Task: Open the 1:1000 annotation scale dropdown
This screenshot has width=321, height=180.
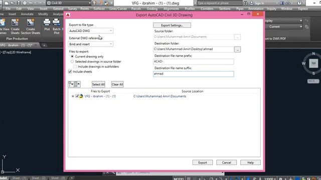Action: coord(270,179)
